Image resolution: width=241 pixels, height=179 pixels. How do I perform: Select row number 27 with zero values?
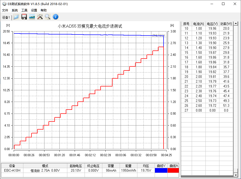(x=186, y=110)
